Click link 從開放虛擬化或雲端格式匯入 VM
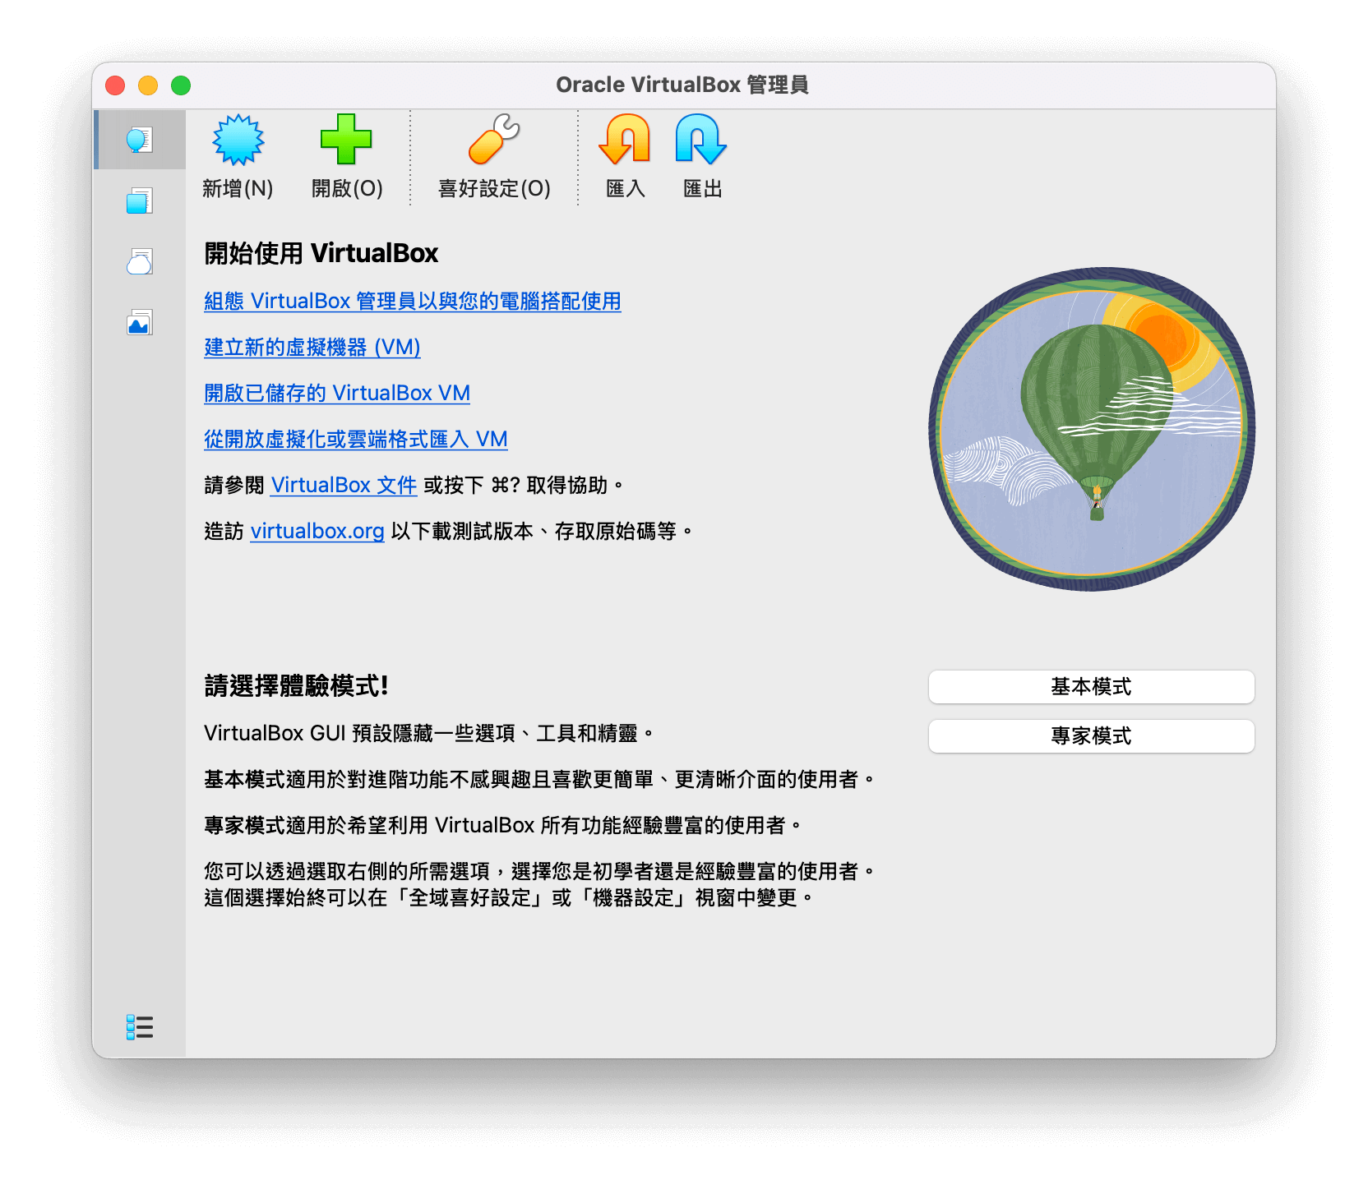 [356, 439]
